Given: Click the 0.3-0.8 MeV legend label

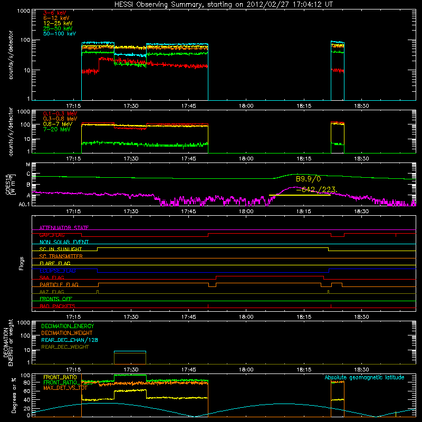Looking at the screenshot, I should coord(60,119).
